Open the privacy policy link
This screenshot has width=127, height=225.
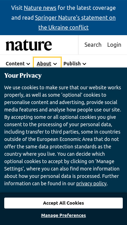pos(91,184)
